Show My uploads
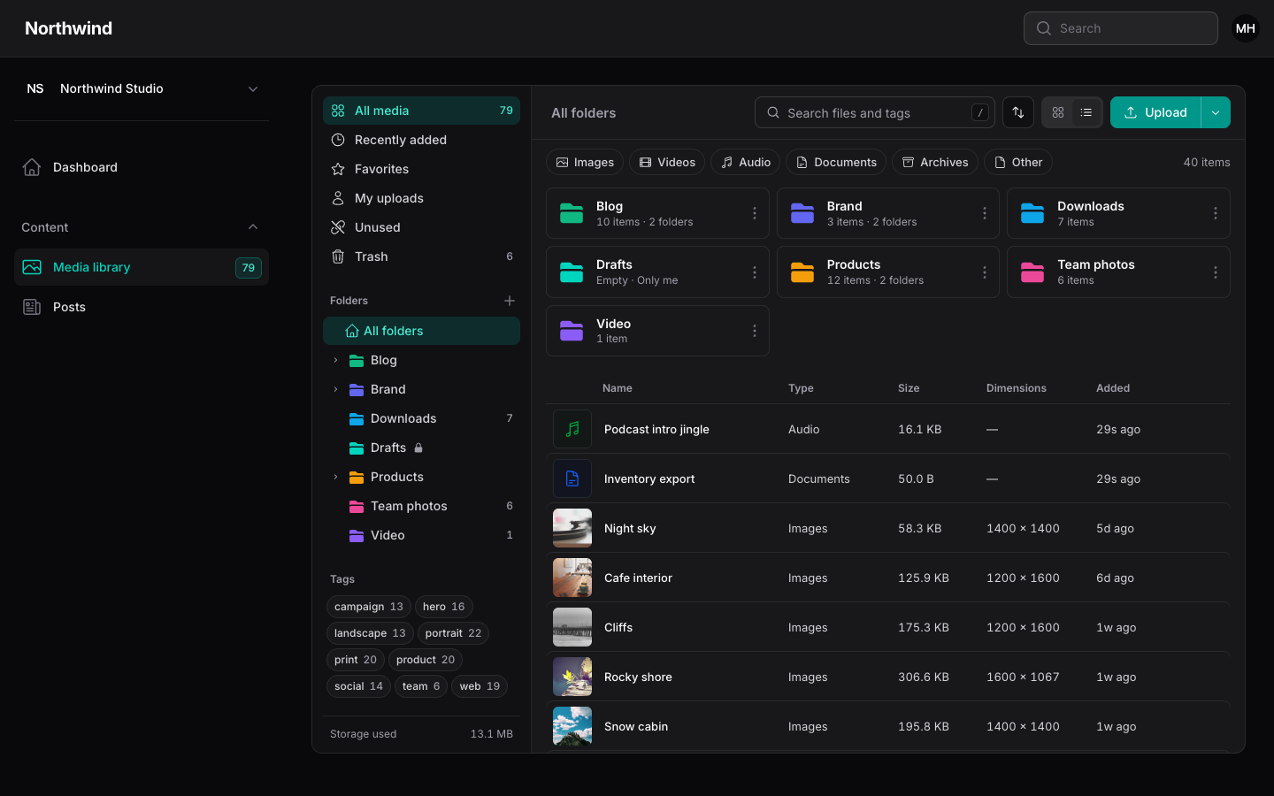This screenshot has width=1274, height=796. [421, 198]
